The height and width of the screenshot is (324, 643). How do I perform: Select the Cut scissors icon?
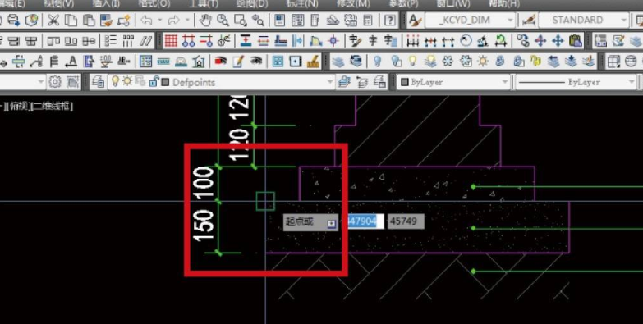[x=53, y=20]
